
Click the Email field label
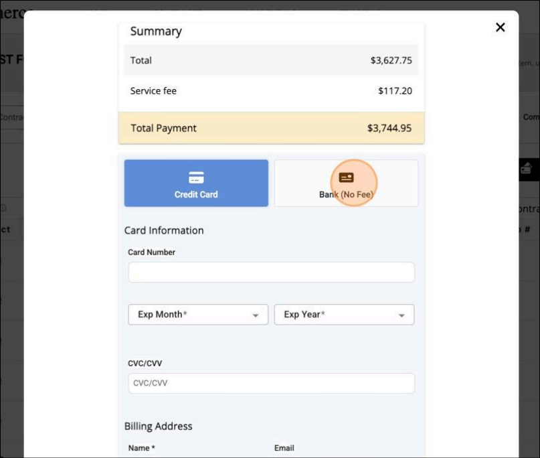284,448
